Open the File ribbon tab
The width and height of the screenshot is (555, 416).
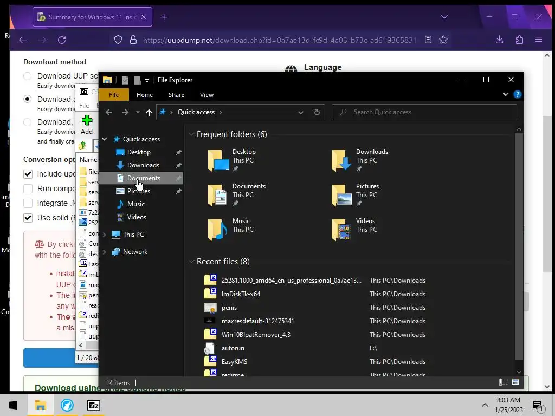pyautogui.click(x=114, y=95)
